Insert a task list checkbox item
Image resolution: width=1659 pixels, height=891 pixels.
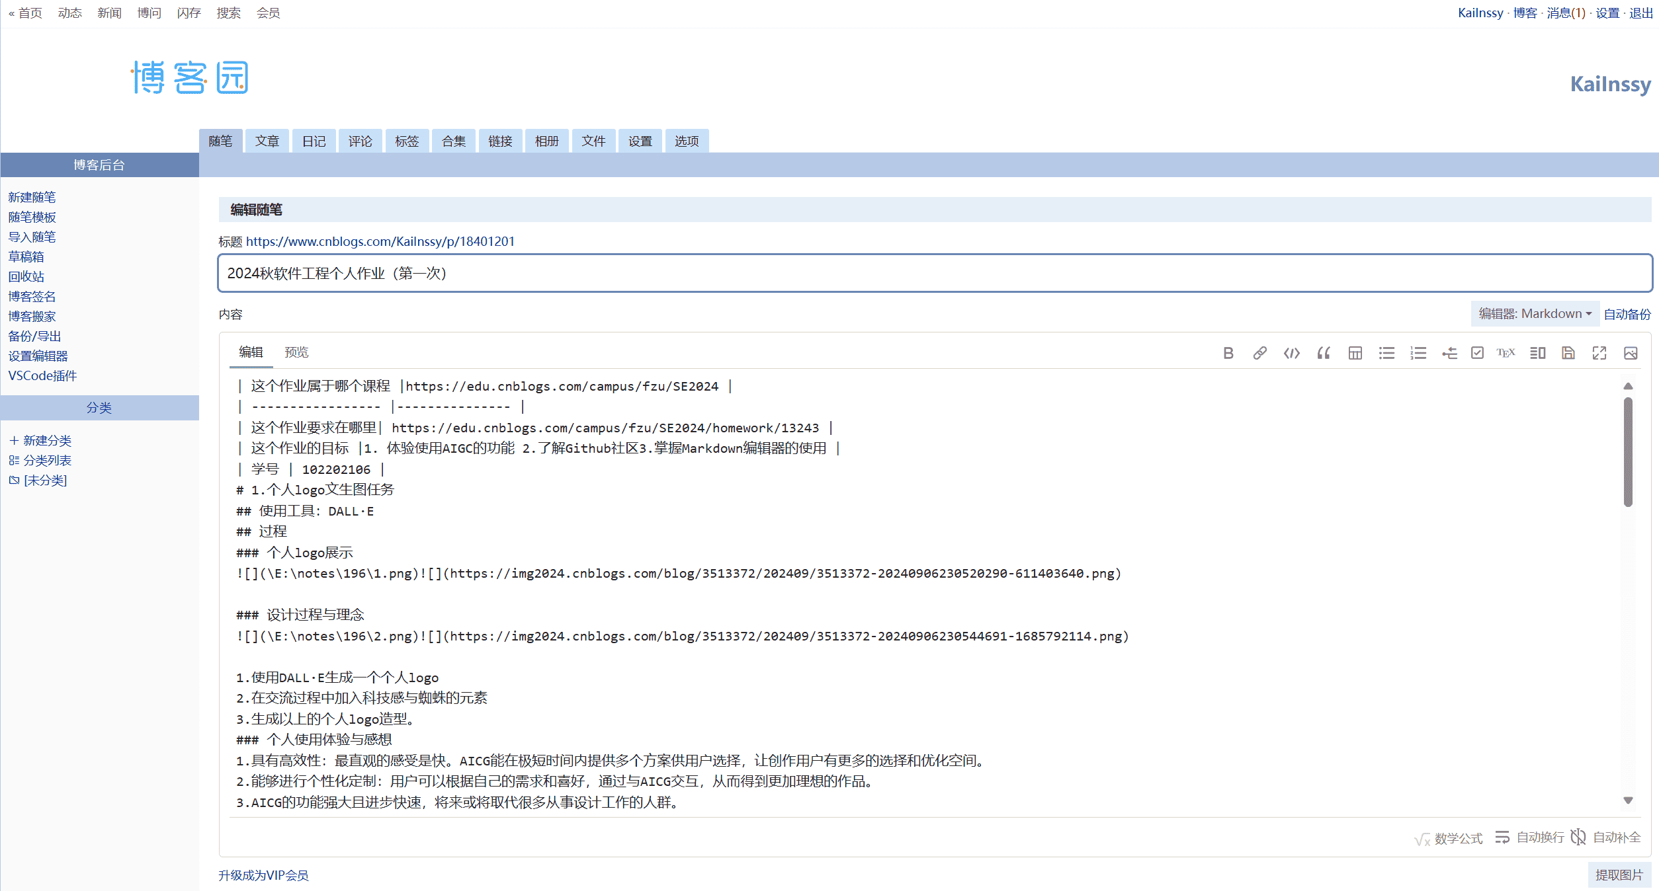1477,353
